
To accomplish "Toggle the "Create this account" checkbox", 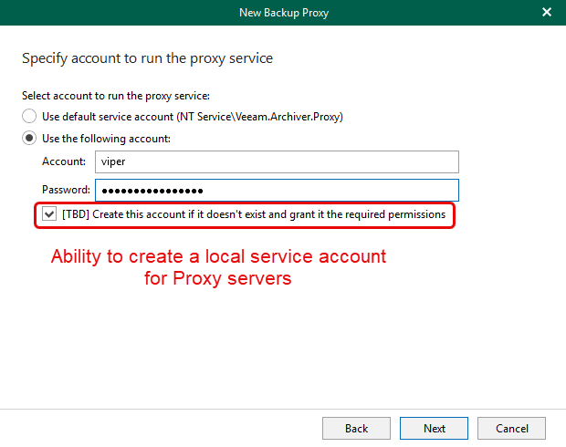I will (49, 214).
